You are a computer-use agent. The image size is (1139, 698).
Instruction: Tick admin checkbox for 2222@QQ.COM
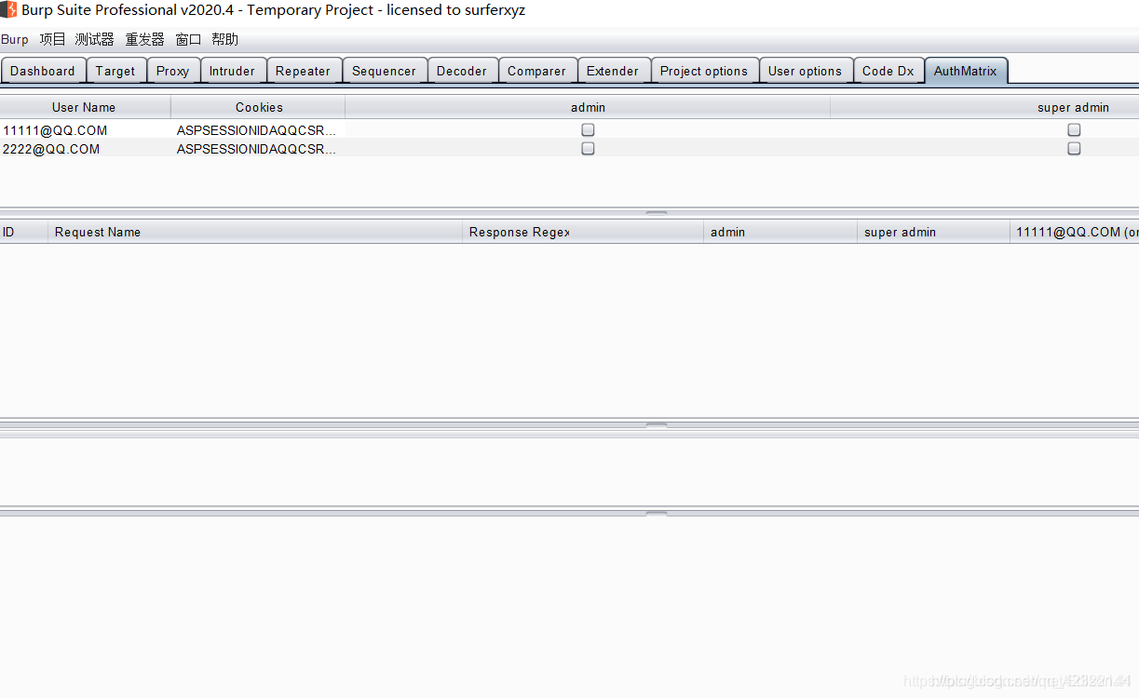point(588,149)
